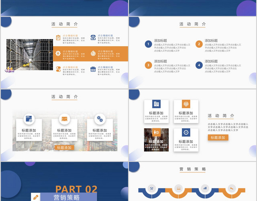Viewport: 257px width, 201px height.
Task: Click the browser settings icon above first card
Action: point(29,119)
